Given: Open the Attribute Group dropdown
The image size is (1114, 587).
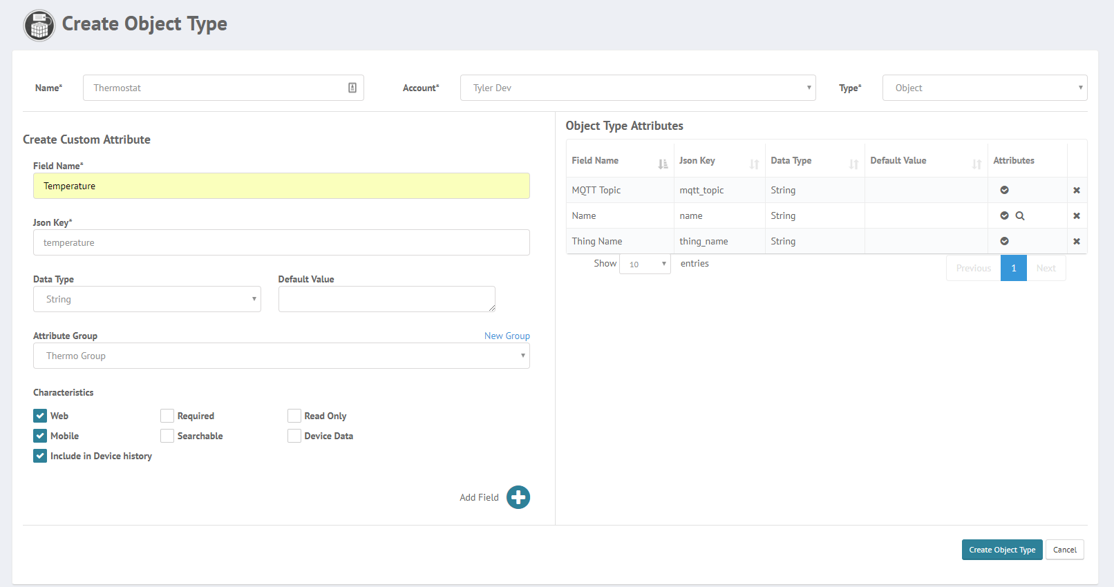Looking at the screenshot, I should point(281,356).
